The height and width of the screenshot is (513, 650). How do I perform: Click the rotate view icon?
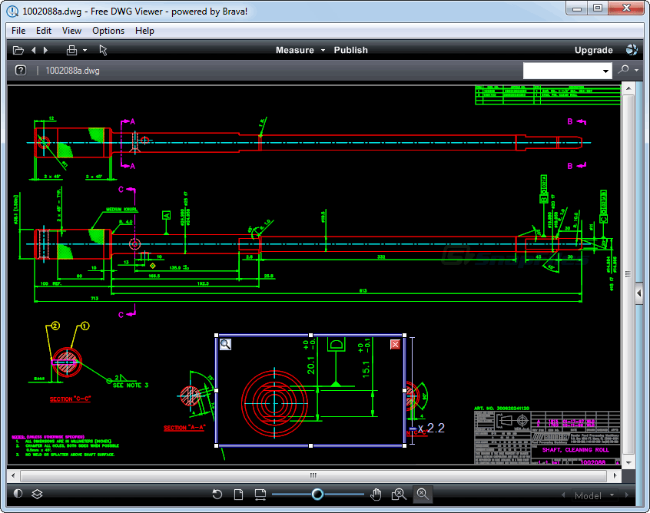(x=217, y=494)
